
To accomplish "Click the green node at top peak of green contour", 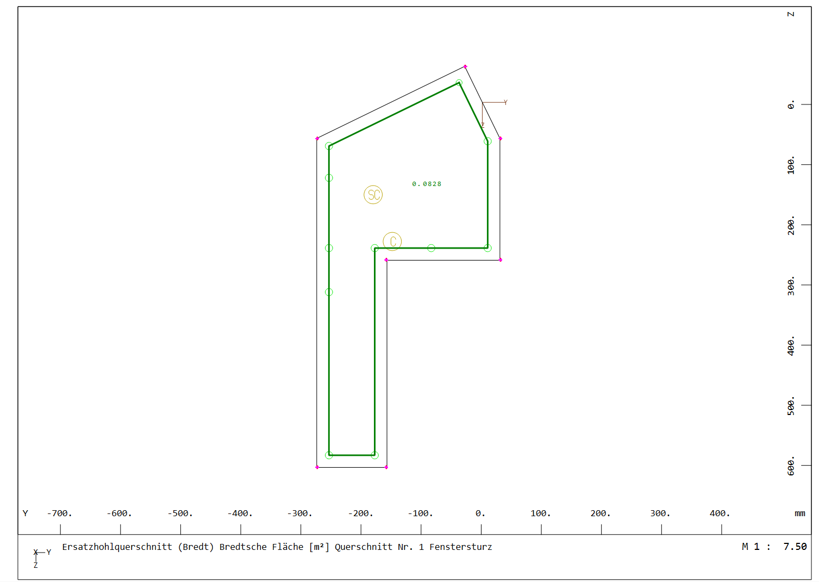I will 459,83.
